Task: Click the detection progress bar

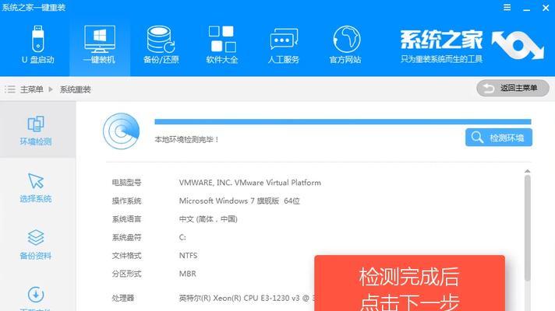Action: [x=343, y=122]
